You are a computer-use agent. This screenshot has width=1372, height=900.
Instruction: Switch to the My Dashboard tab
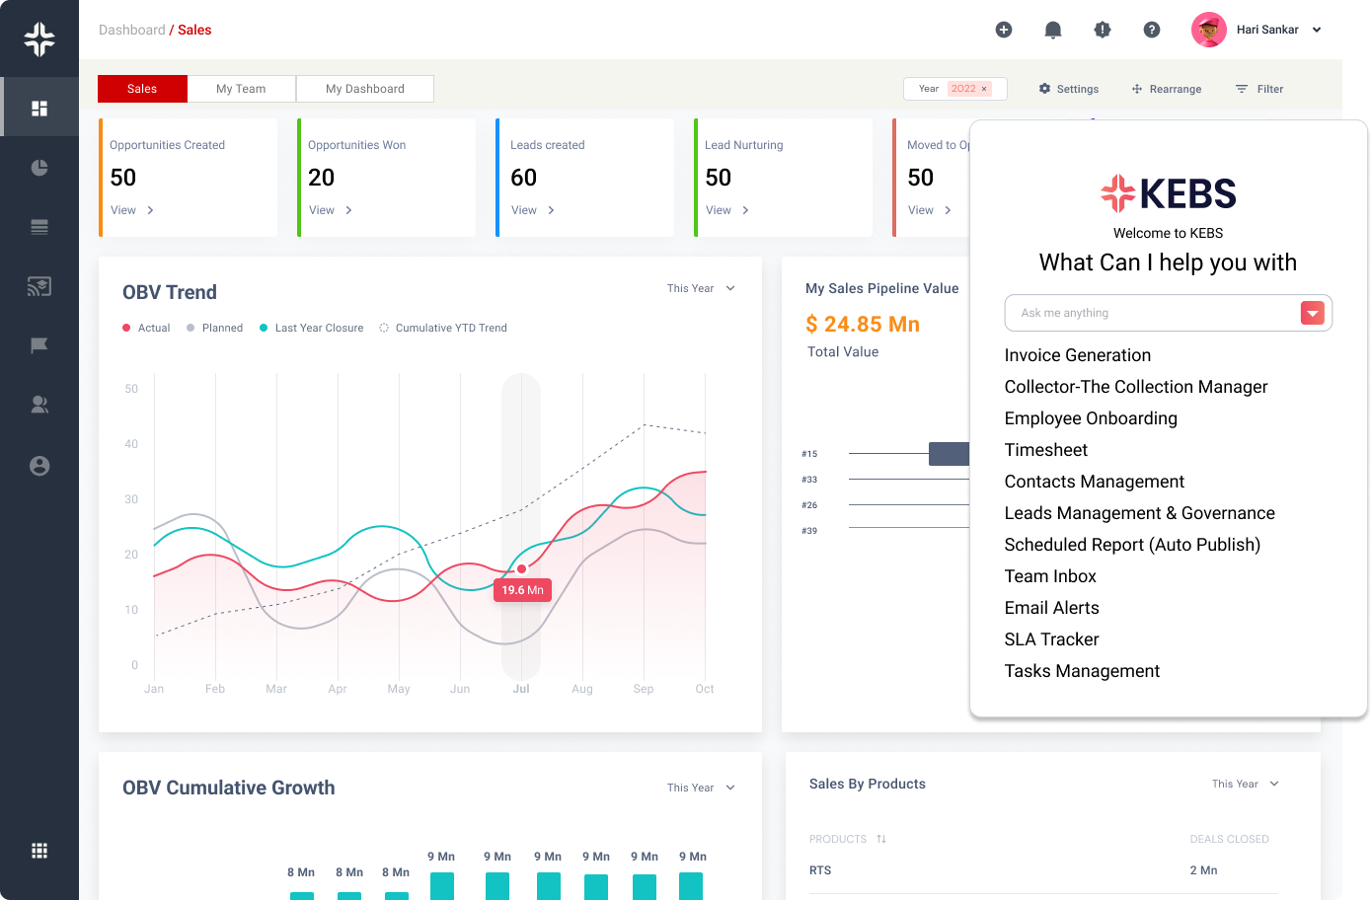tap(364, 89)
